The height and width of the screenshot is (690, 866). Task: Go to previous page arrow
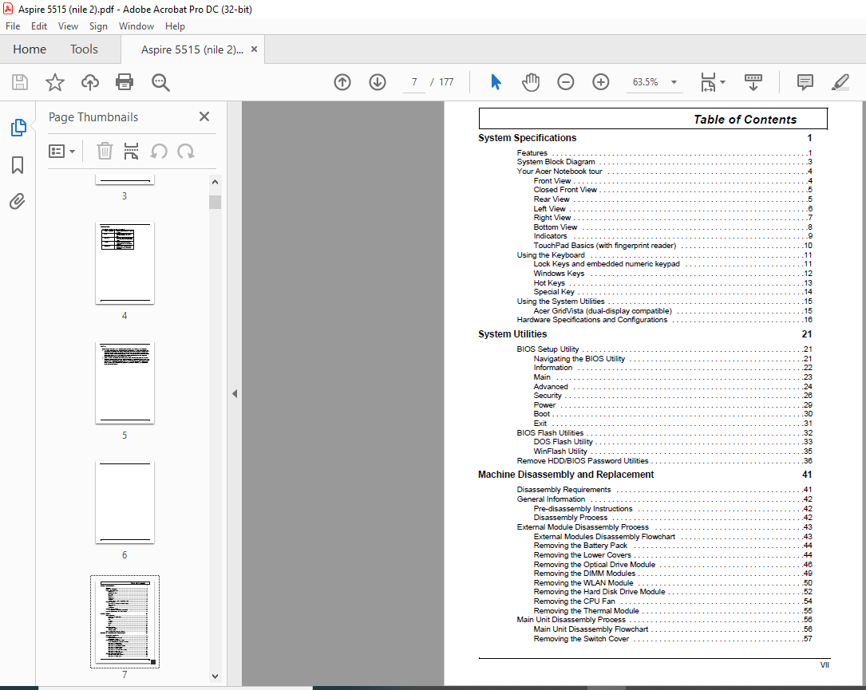click(342, 82)
